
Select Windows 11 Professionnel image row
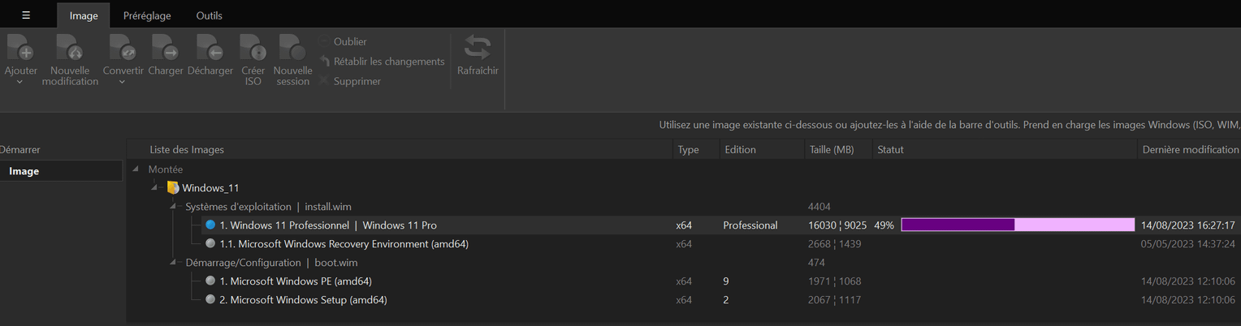328,225
